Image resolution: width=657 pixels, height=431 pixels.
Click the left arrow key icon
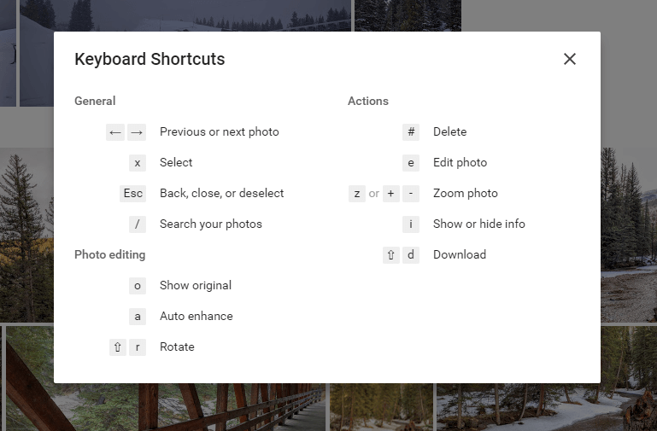[115, 132]
